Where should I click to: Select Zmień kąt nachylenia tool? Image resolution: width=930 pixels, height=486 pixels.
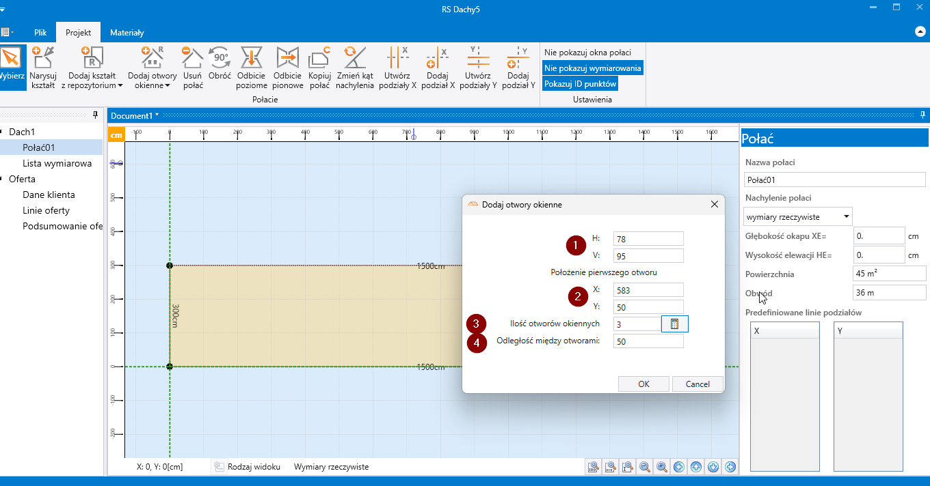(355, 68)
